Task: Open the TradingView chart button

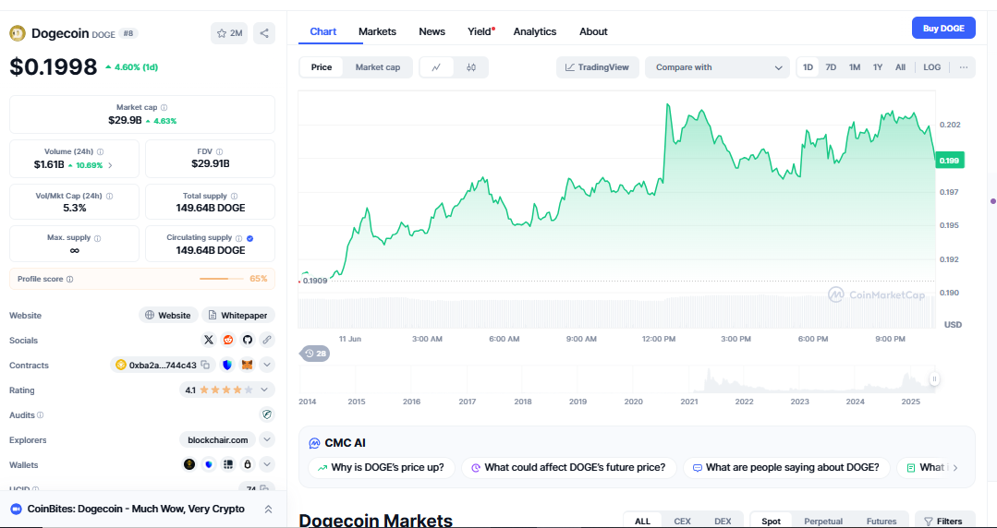Action: click(598, 67)
